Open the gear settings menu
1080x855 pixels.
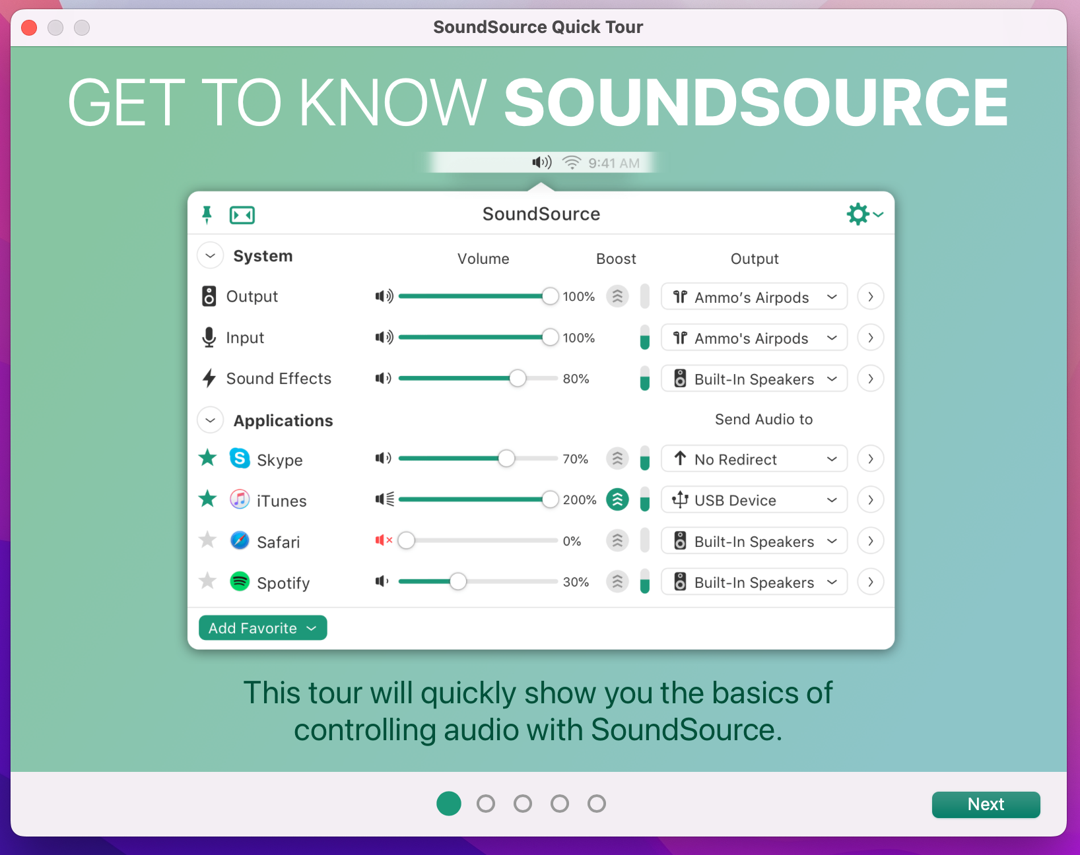[x=865, y=214]
